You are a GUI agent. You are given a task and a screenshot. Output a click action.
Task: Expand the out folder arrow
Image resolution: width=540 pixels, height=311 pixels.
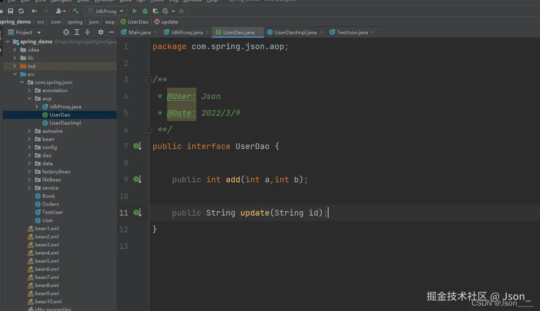tap(15, 66)
